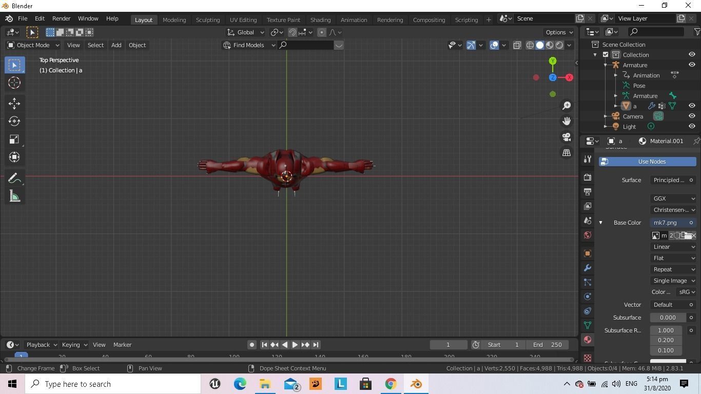Select the Annotate tool
Screen dimensions: 701x394
14,178
